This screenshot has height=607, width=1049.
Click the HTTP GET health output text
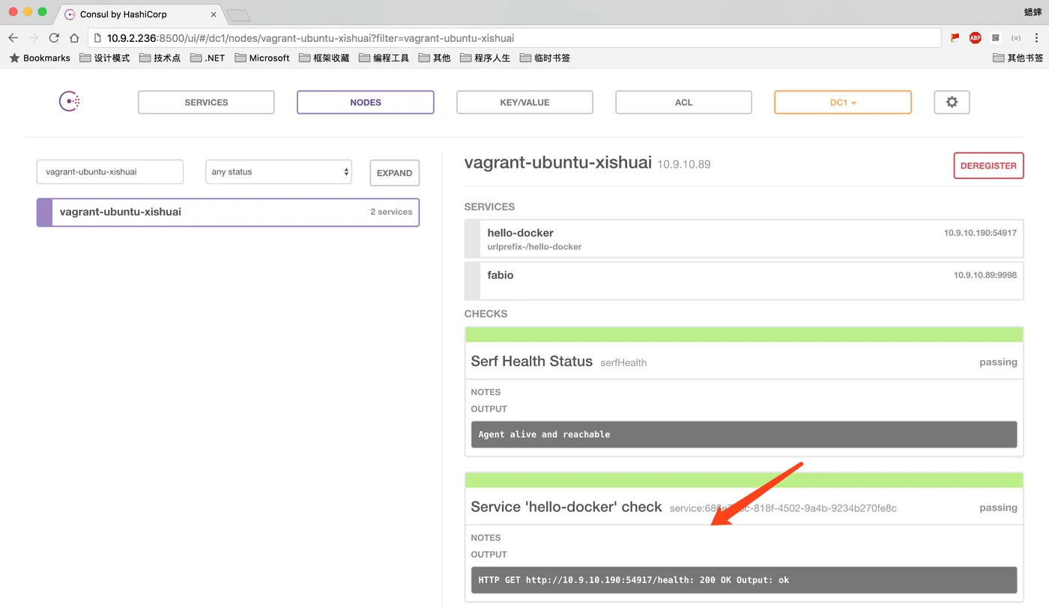(x=744, y=580)
